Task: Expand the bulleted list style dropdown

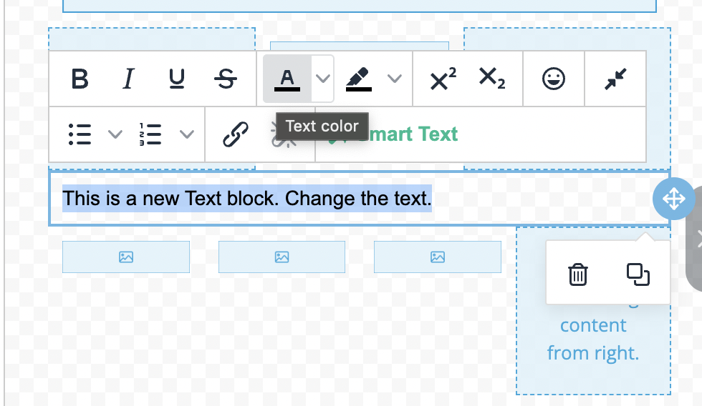Action: point(115,134)
